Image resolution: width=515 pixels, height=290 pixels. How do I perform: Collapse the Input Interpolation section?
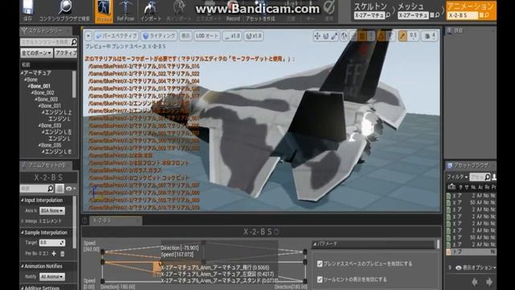(23, 201)
